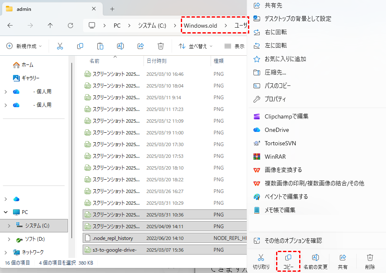Select Windows.old in the address breadcrumb

click(x=201, y=26)
